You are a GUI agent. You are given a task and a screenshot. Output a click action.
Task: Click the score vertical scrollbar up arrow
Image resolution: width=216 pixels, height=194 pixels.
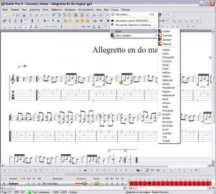point(213,32)
